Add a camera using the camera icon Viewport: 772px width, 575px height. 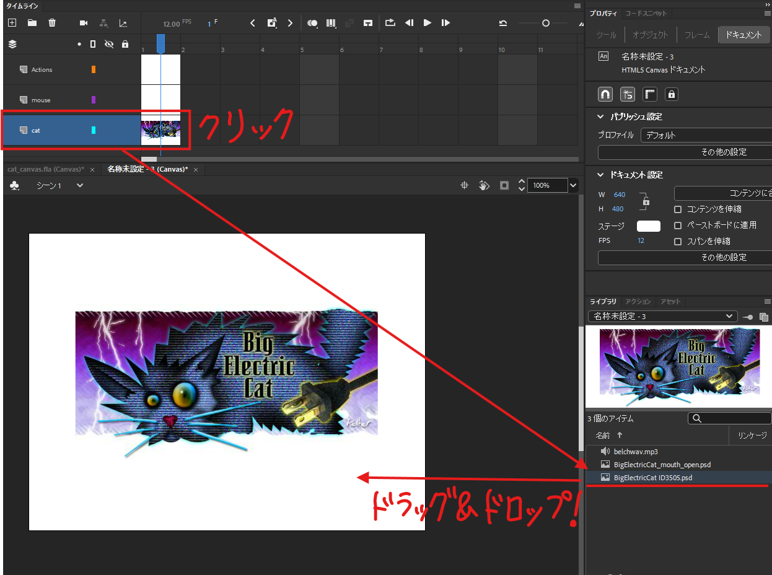click(84, 23)
